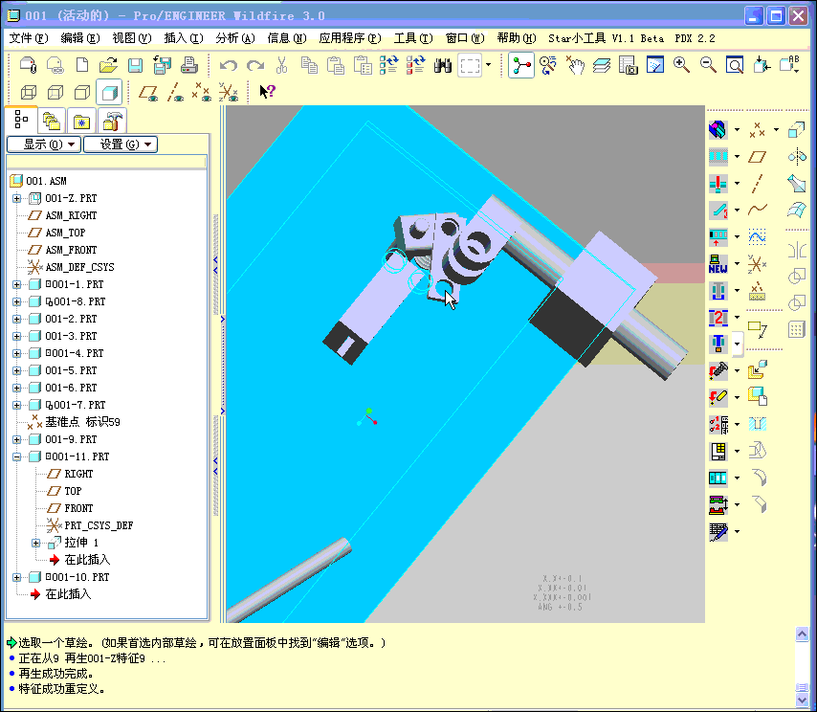Toggle datum axes visibility

coord(175,93)
